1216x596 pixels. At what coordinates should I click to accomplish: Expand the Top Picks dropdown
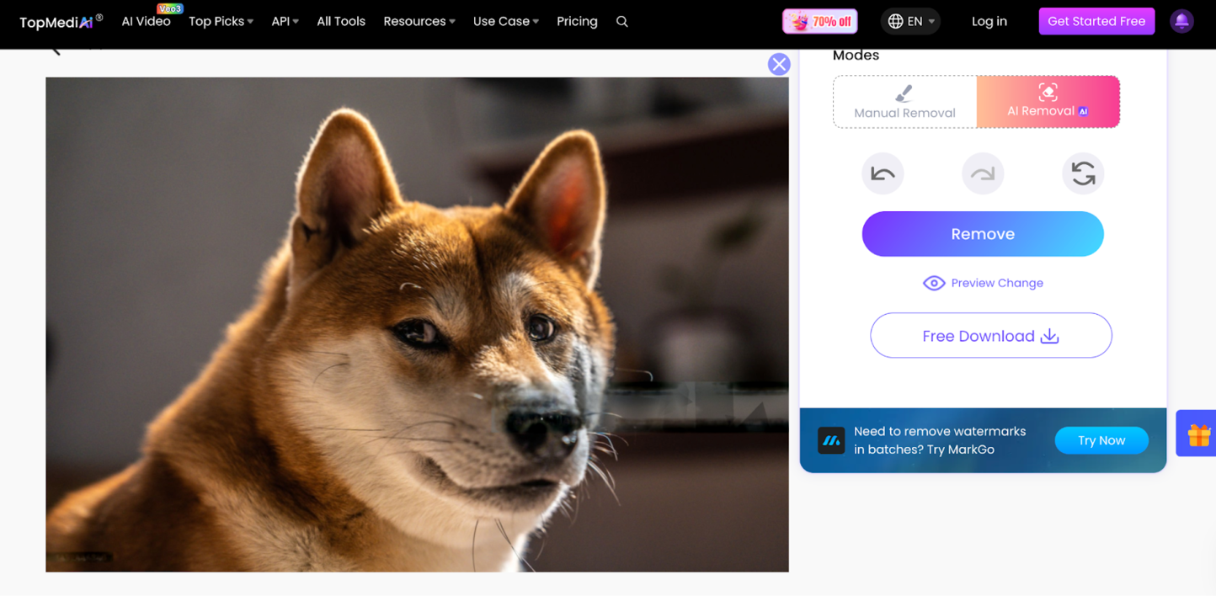click(x=221, y=22)
